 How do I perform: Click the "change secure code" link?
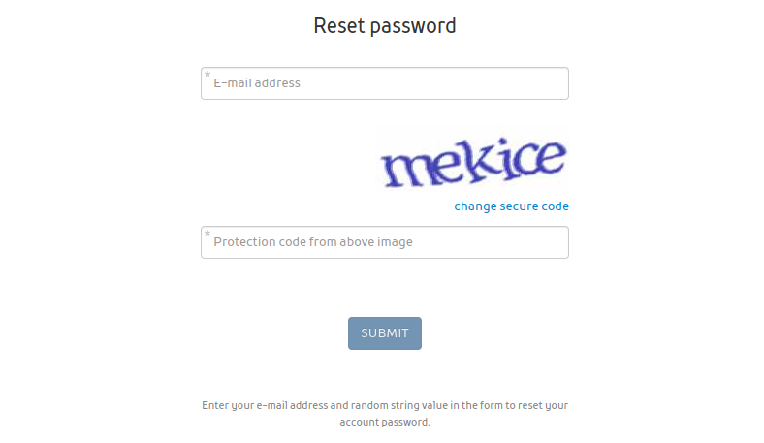[x=511, y=206]
